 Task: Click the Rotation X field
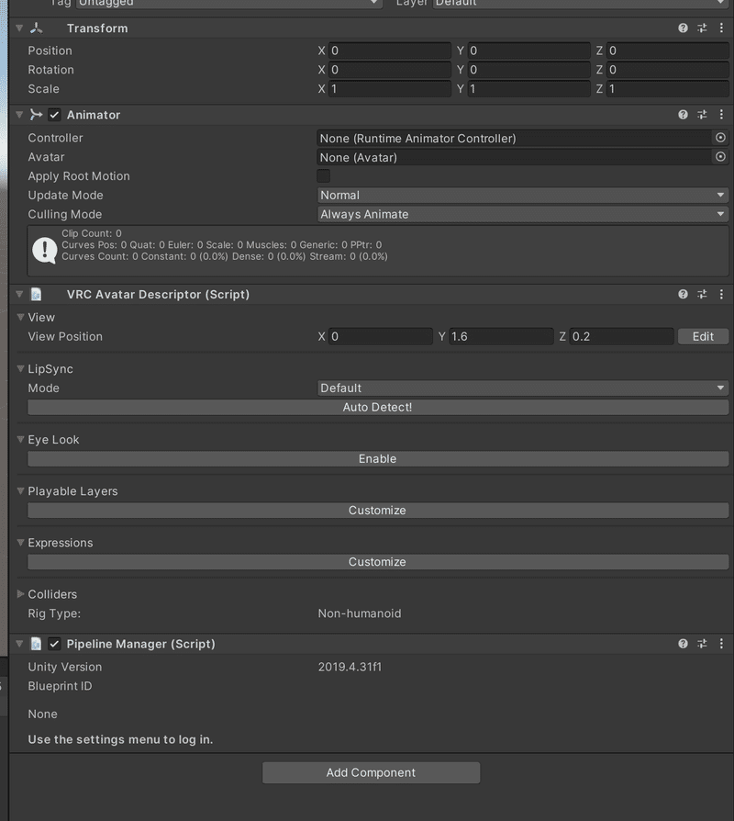coord(390,70)
